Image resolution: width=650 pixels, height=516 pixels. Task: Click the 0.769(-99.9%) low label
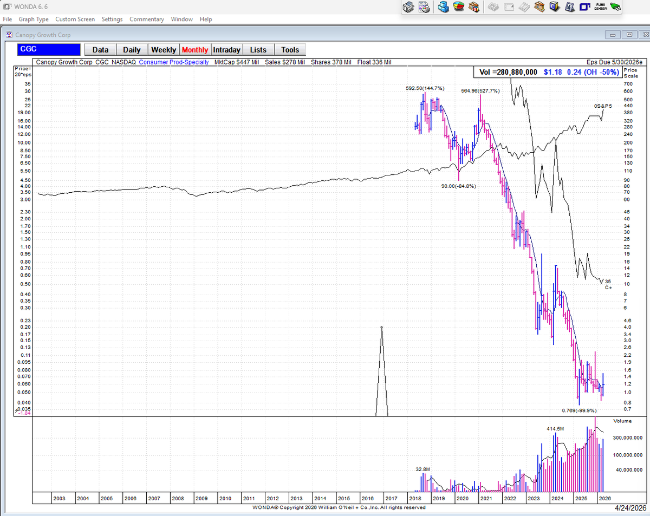pyautogui.click(x=579, y=410)
